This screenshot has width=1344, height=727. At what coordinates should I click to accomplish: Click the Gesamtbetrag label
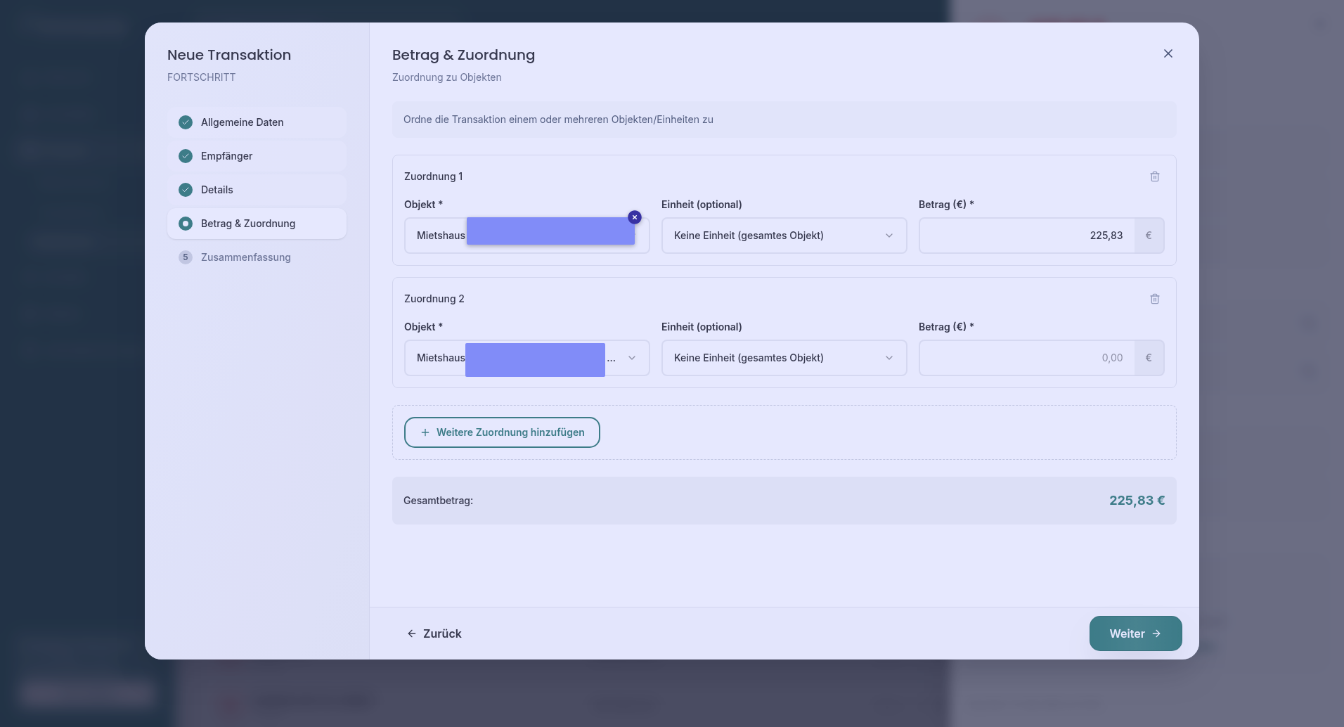coord(438,501)
